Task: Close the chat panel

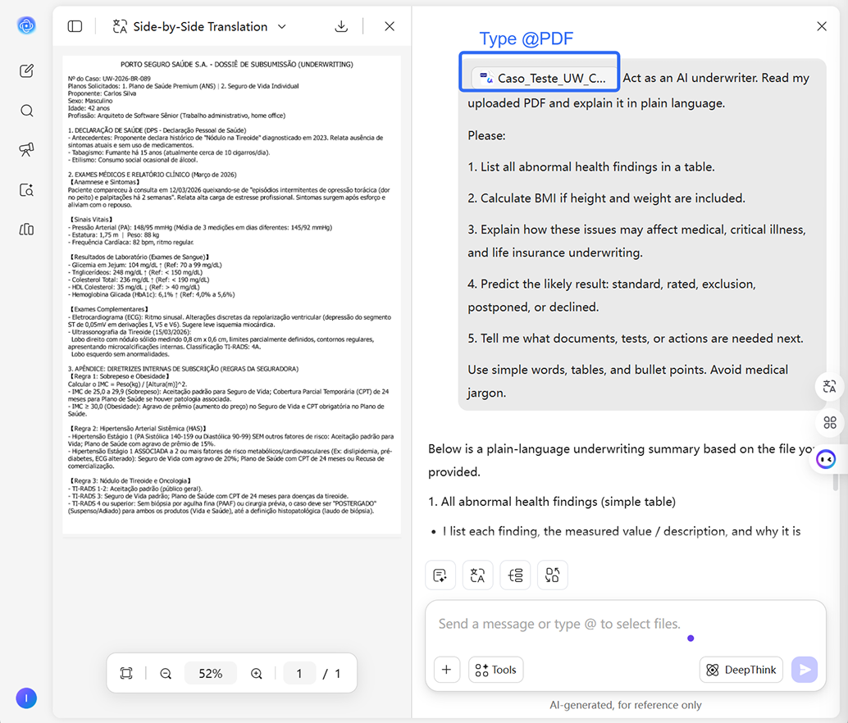Action: pos(822,26)
